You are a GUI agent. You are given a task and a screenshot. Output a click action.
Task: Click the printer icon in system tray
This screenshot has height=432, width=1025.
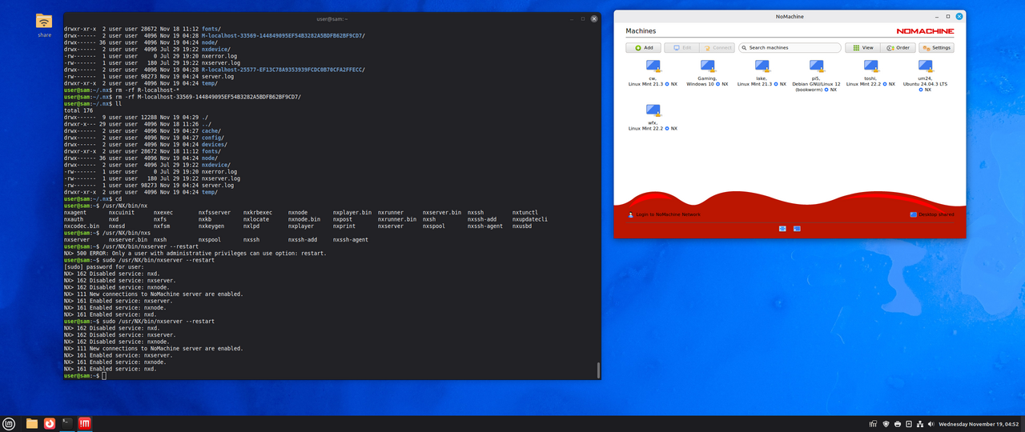coord(898,423)
